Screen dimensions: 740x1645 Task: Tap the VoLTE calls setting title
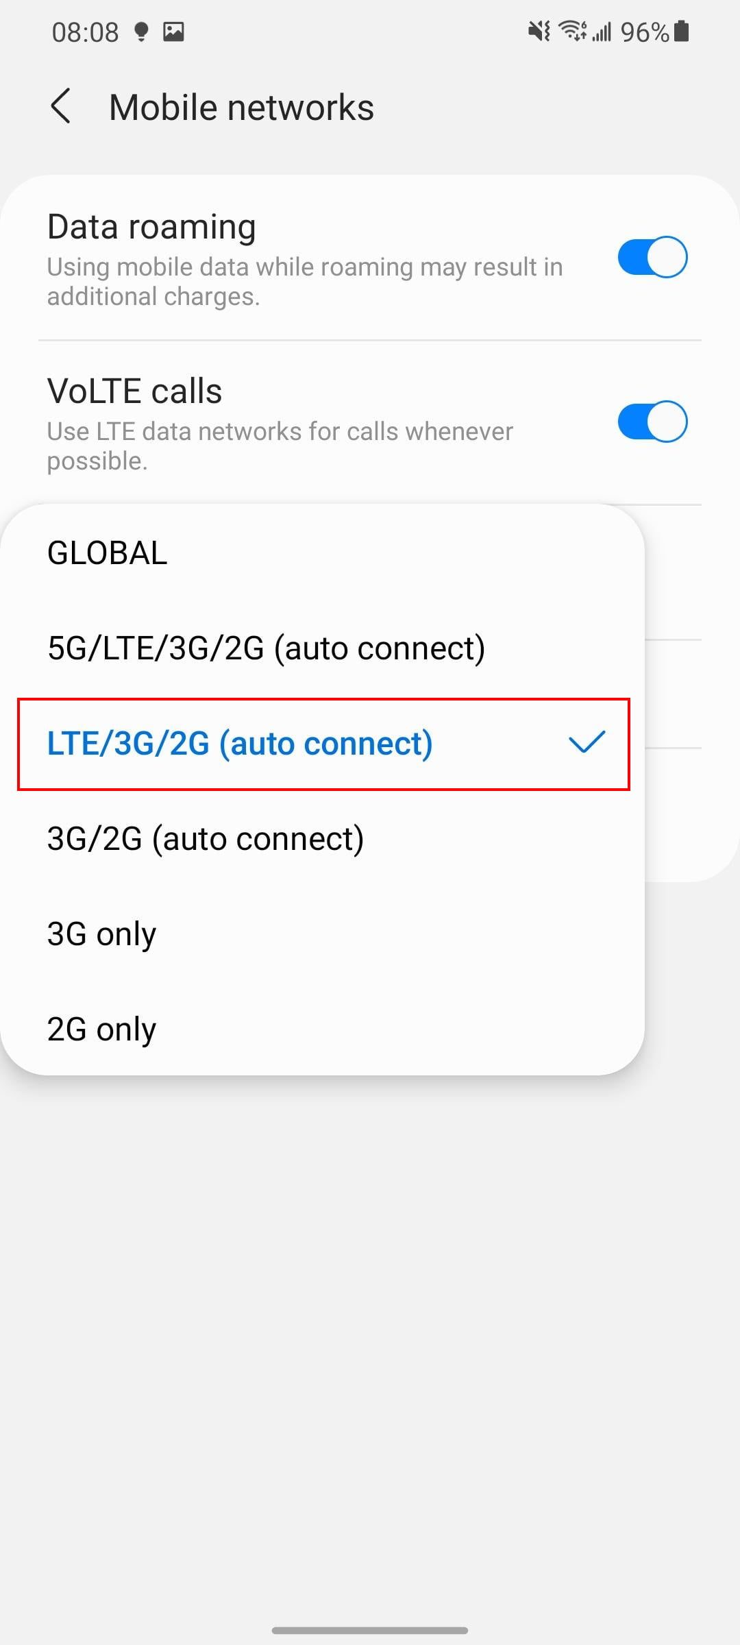pos(134,391)
